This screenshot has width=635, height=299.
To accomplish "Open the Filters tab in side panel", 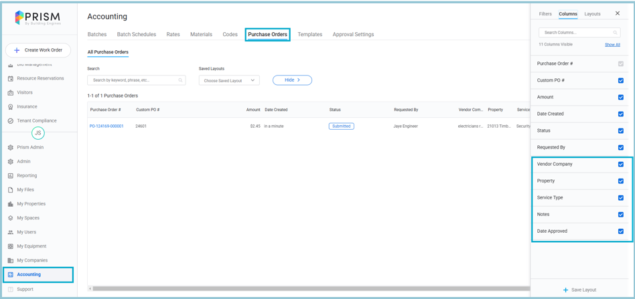I will click(545, 14).
